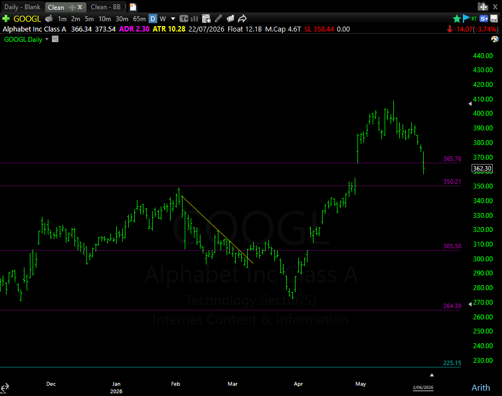
Task: Click the double-arrow icon at bottom left
Action: [4, 387]
